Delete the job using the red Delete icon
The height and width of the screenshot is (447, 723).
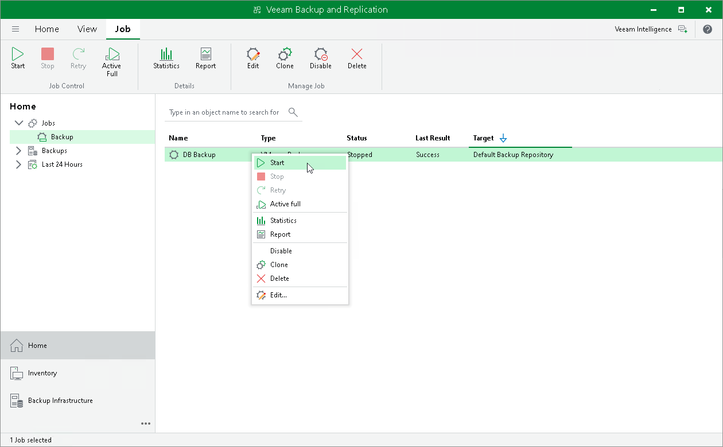(x=356, y=57)
